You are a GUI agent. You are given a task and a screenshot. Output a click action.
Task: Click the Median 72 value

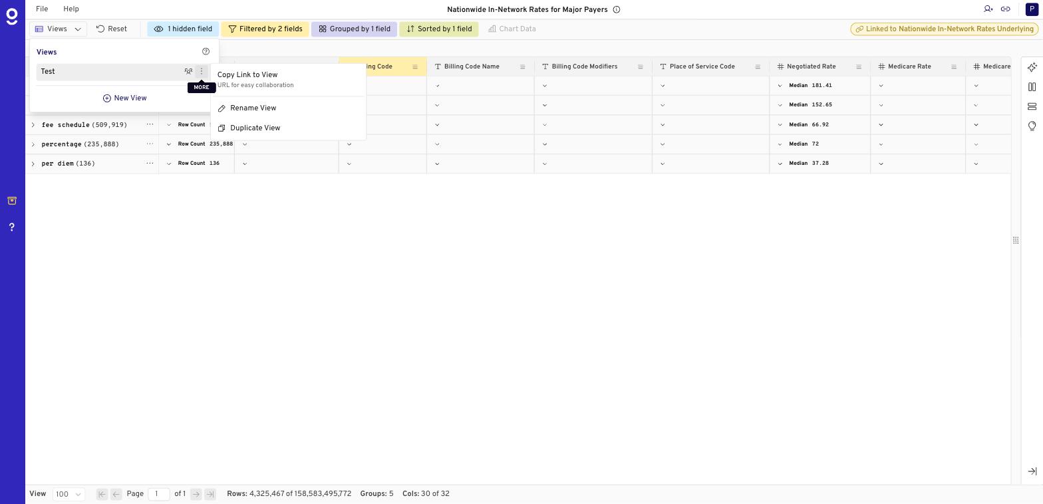click(x=804, y=144)
